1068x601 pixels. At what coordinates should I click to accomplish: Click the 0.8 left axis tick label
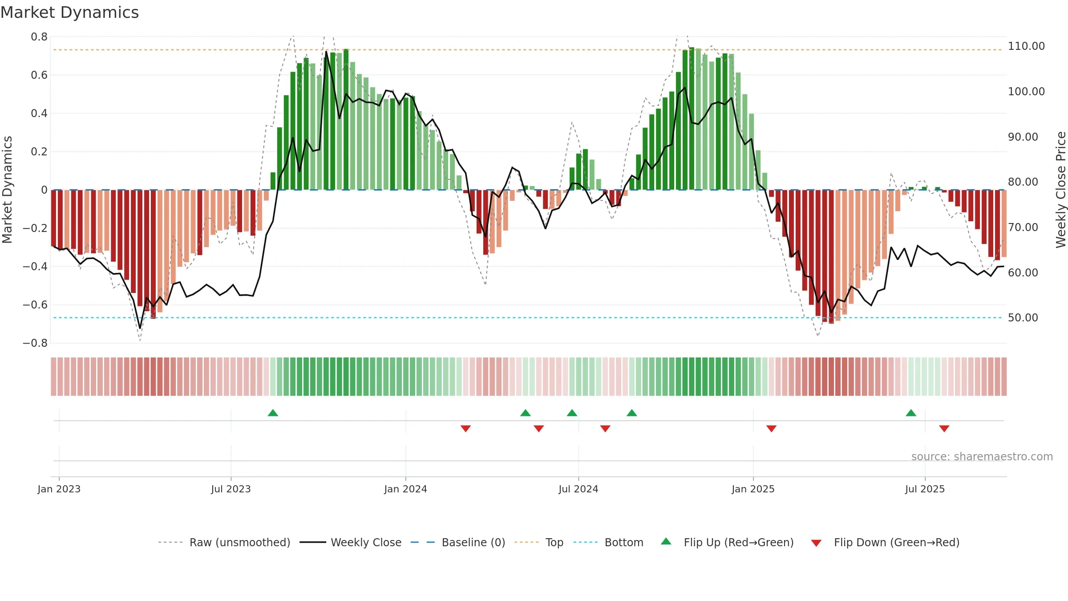coord(39,37)
